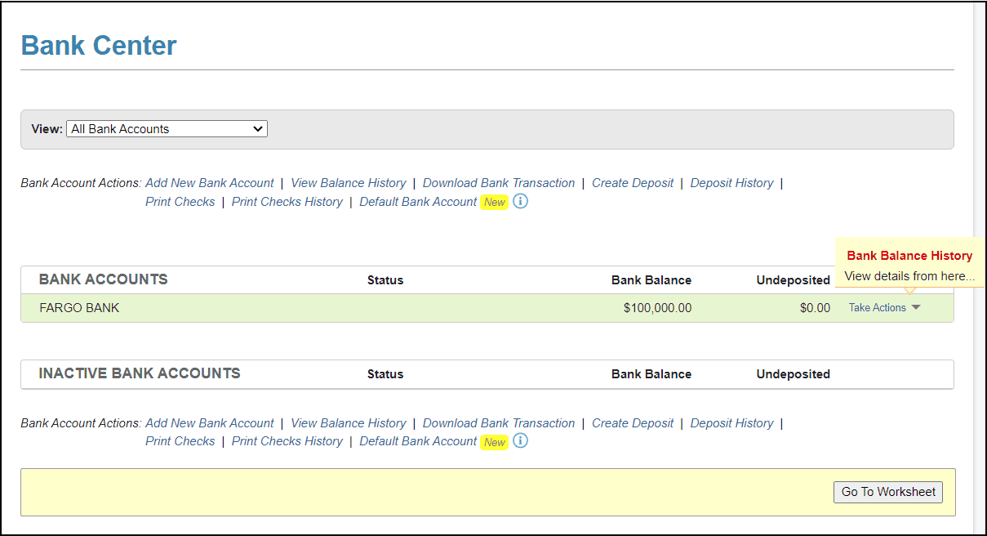The height and width of the screenshot is (536, 987).
Task: Open Print Checks History below Inactive Bank Accounts
Action: [287, 441]
